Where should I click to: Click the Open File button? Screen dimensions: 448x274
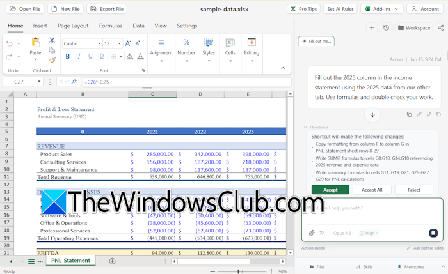tap(25, 9)
